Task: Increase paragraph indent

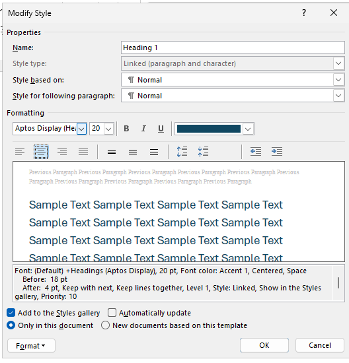Action: (x=277, y=152)
